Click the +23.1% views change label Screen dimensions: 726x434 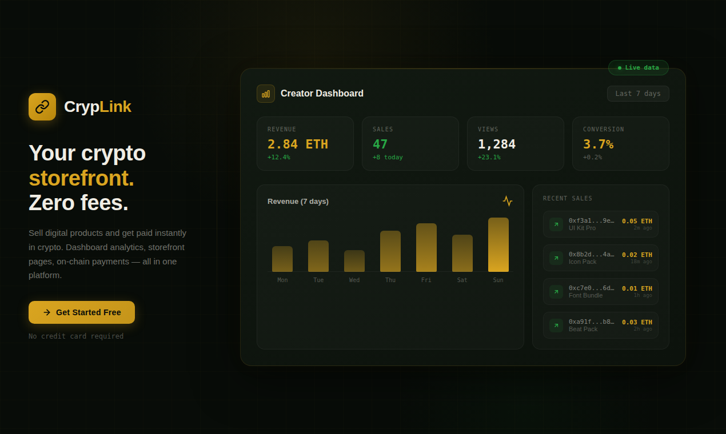click(x=489, y=157)
